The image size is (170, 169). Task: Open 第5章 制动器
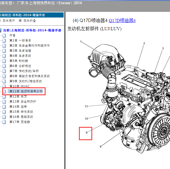(19, 61)
